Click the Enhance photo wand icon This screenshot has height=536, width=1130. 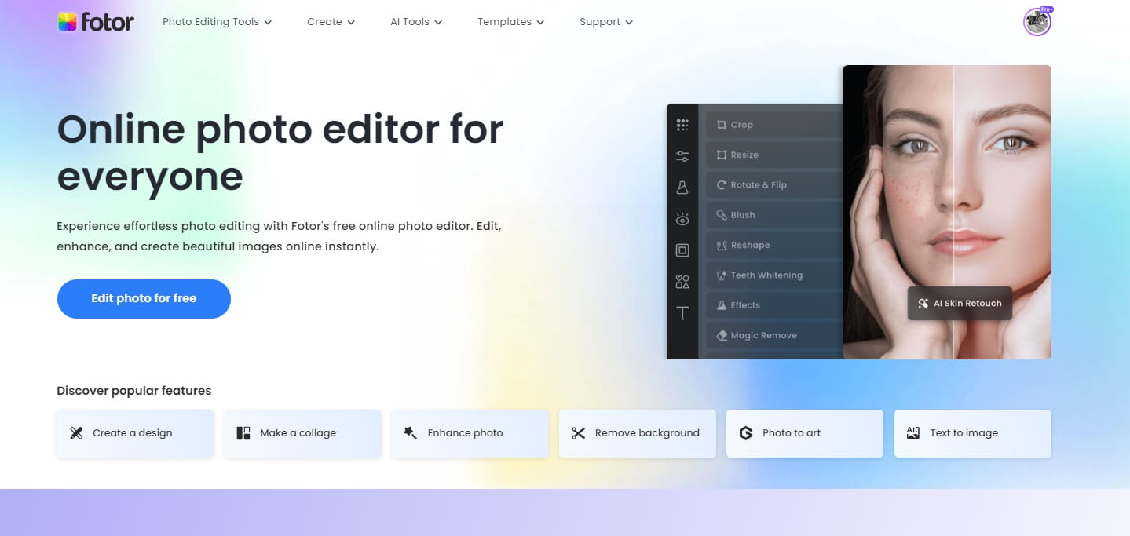pyautogui.click(x=411, y=433)
